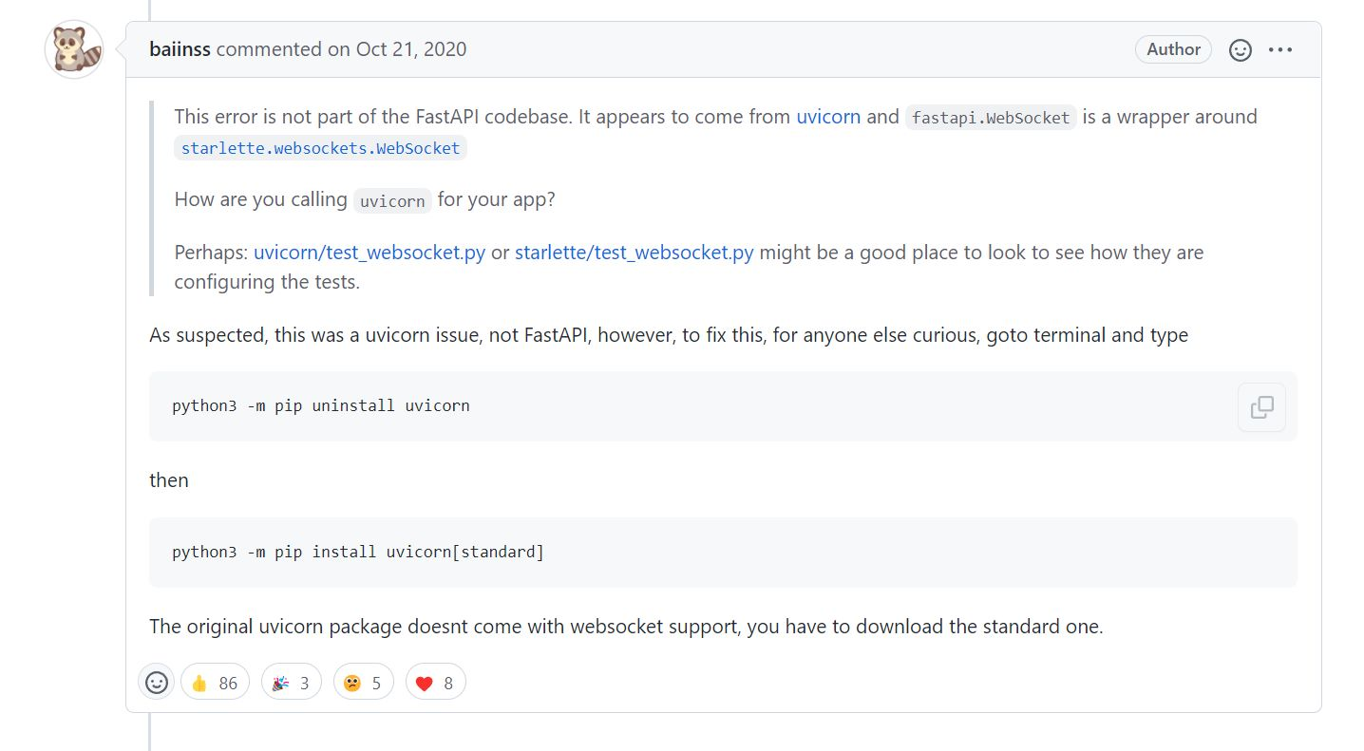1364x751 pixels.
Task: Open starlette/test_websocket.py link
Action: [x=635, y=253]
